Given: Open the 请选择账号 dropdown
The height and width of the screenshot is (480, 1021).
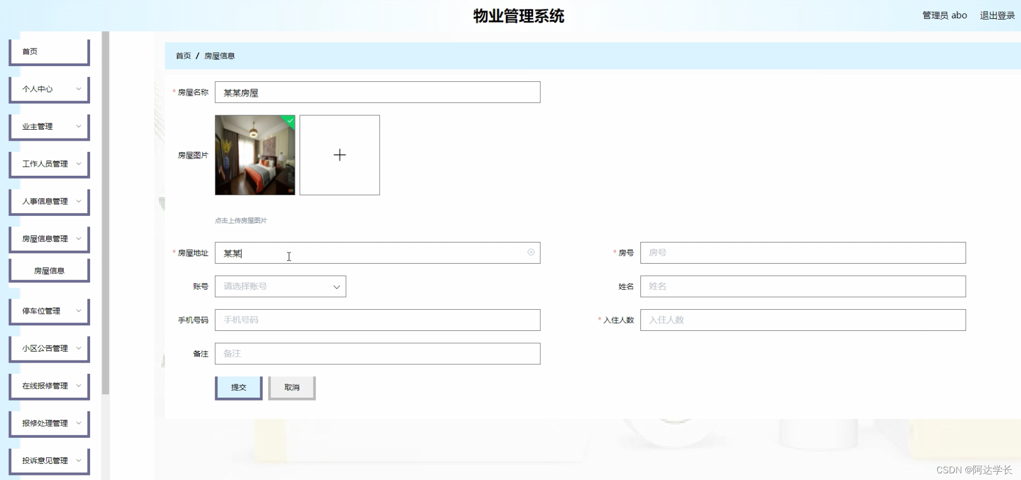Looking at the screenshot, I should 280,286.
